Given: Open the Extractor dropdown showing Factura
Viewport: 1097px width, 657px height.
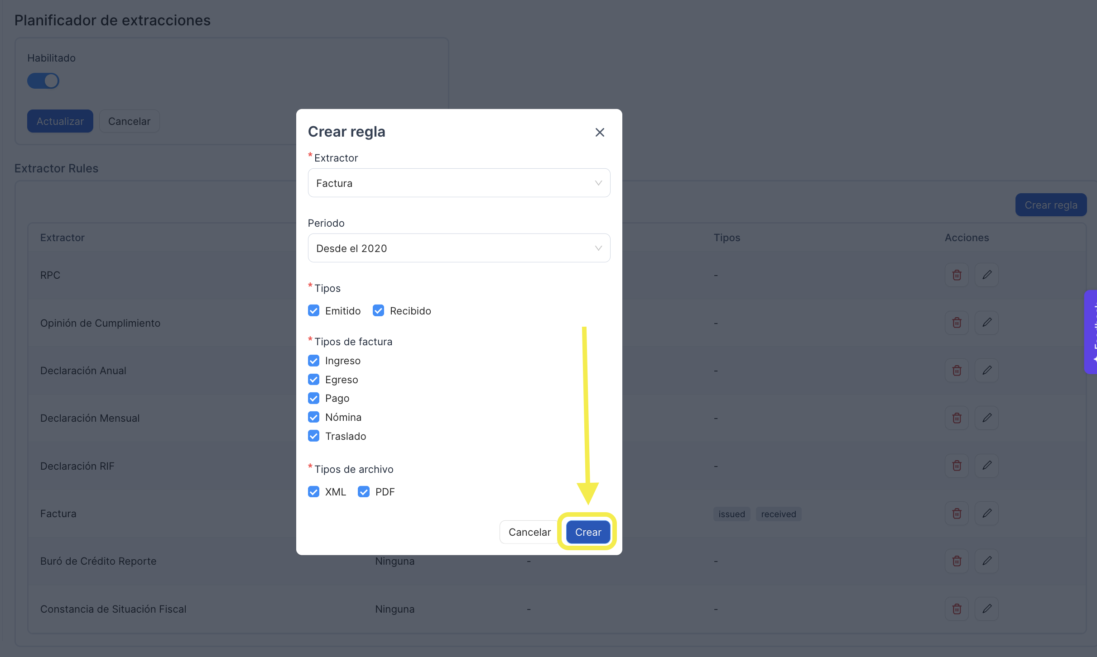Looking at the screenshot, I should [459, 183].
